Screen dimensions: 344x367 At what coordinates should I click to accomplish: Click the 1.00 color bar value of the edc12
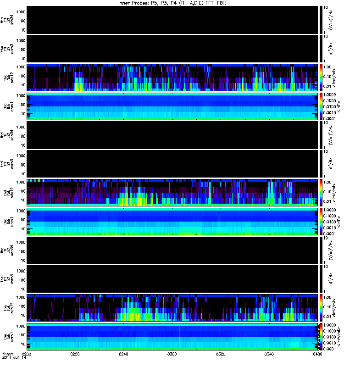[x=327, y=297]
